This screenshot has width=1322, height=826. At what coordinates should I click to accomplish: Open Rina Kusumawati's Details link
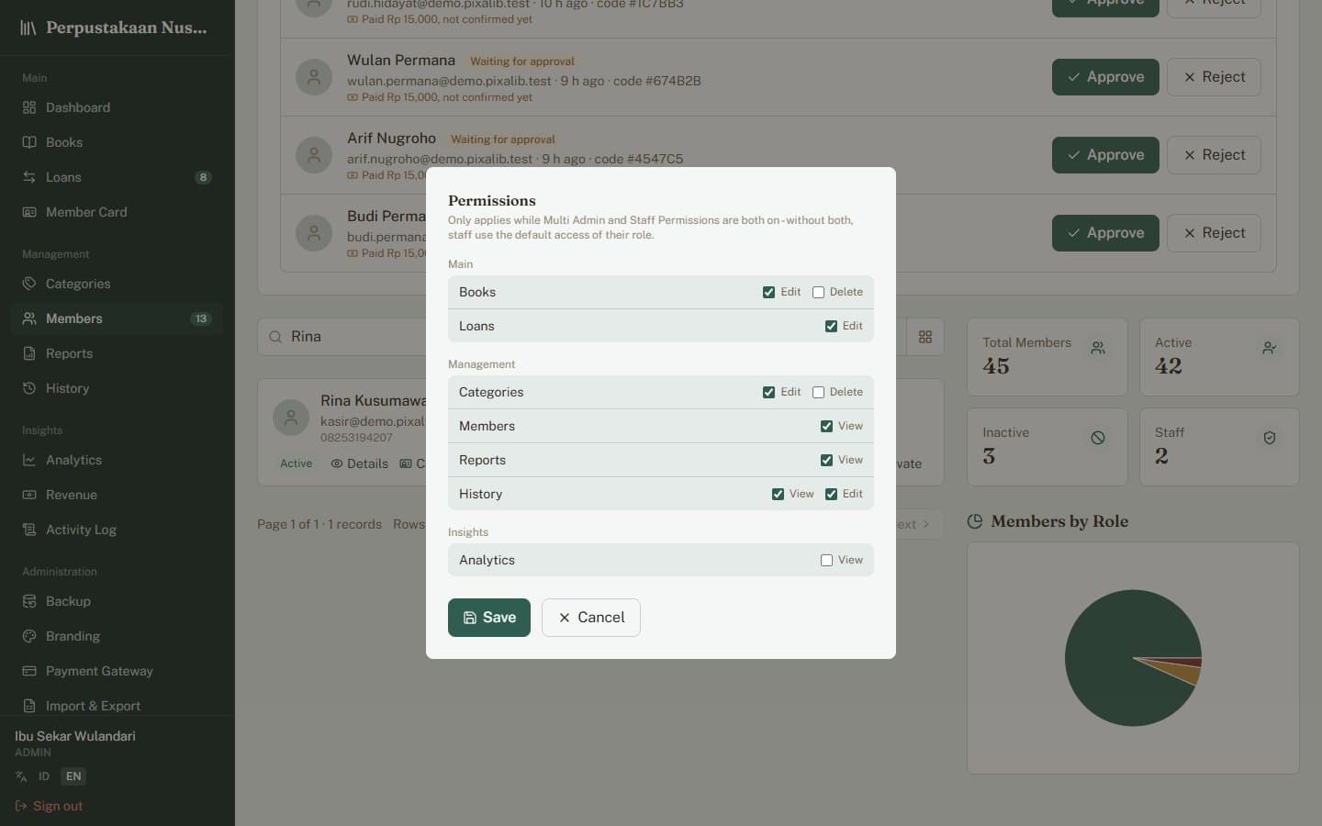(359, 463)
